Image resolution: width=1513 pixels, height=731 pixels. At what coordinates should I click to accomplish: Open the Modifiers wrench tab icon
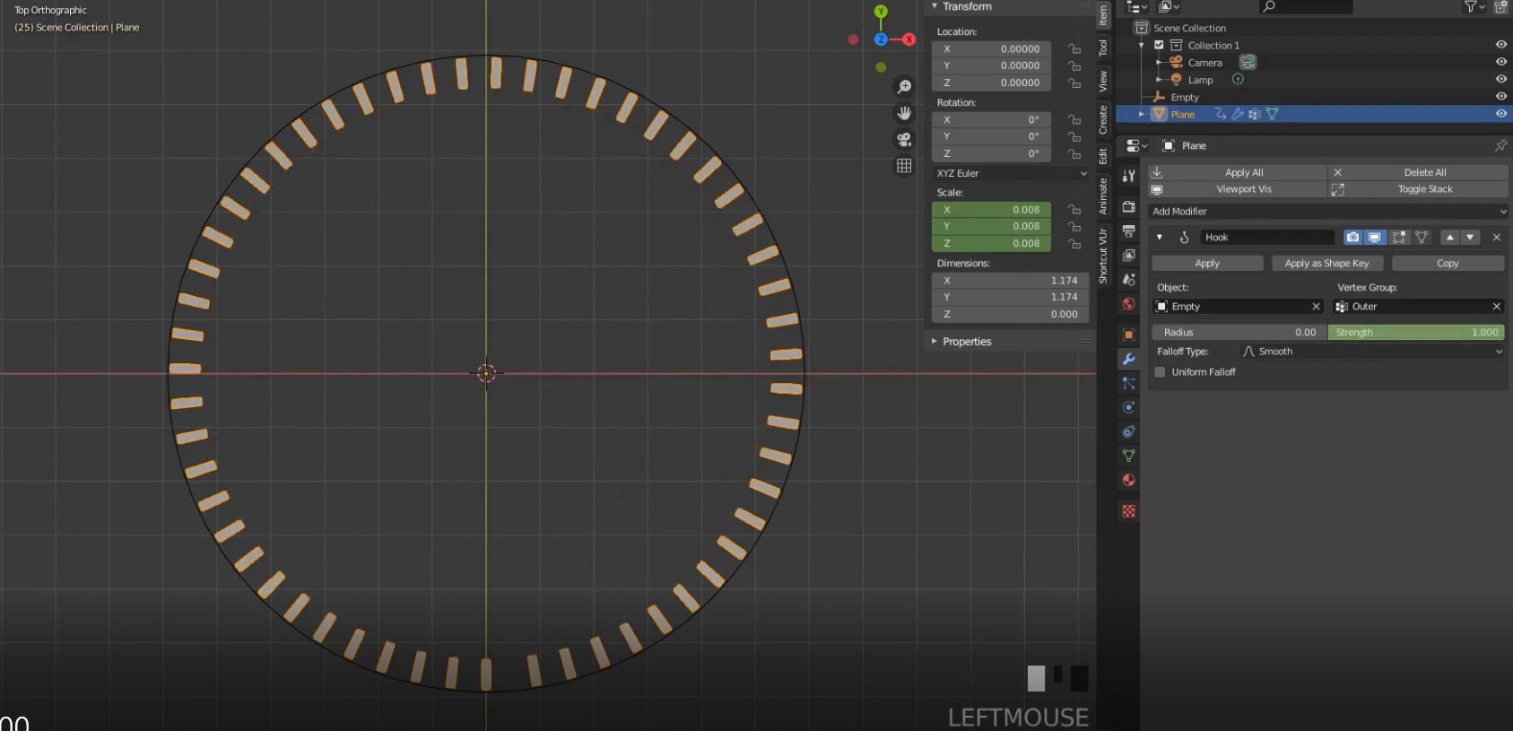tap(1129, 359)
